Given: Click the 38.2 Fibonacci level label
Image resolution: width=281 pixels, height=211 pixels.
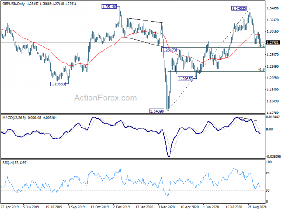Looking at the screenshot, I should click(x=261, y=45).
